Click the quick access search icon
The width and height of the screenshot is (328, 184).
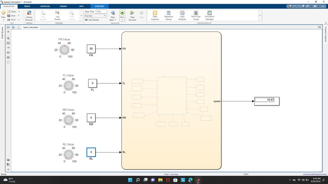point(303,6)
